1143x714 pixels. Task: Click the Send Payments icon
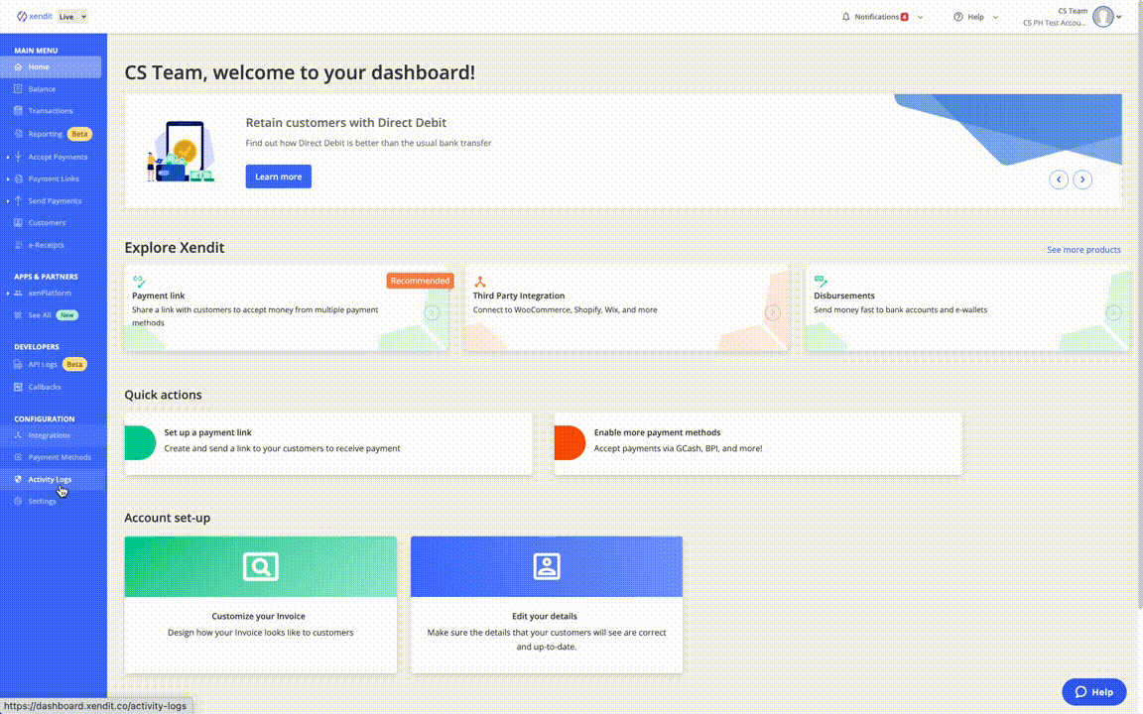tap(18, 200)
